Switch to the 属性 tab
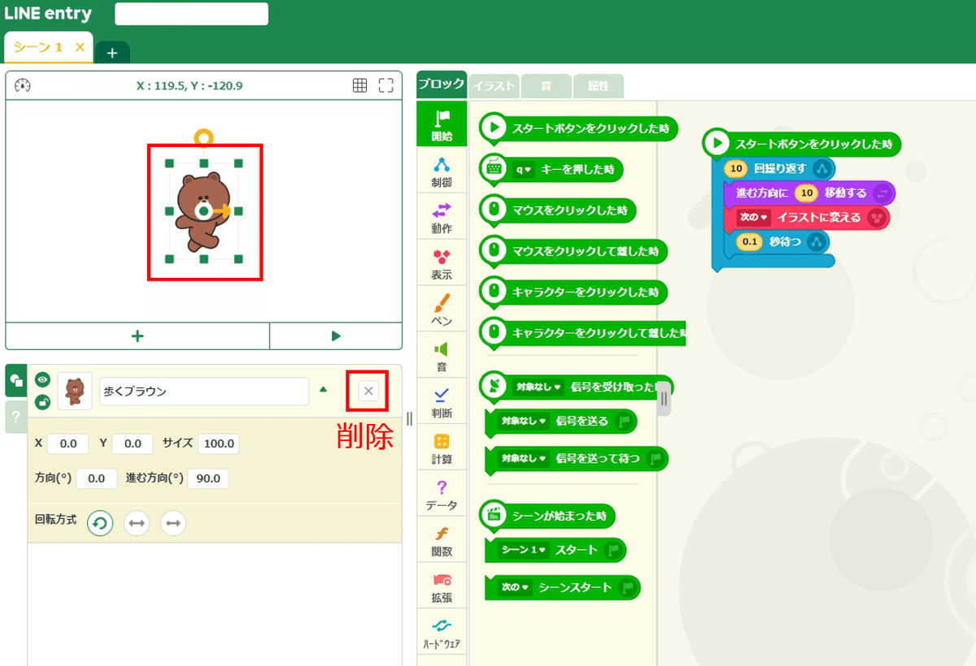The width and height of the screenshot is (976, 666). [598, 85]
